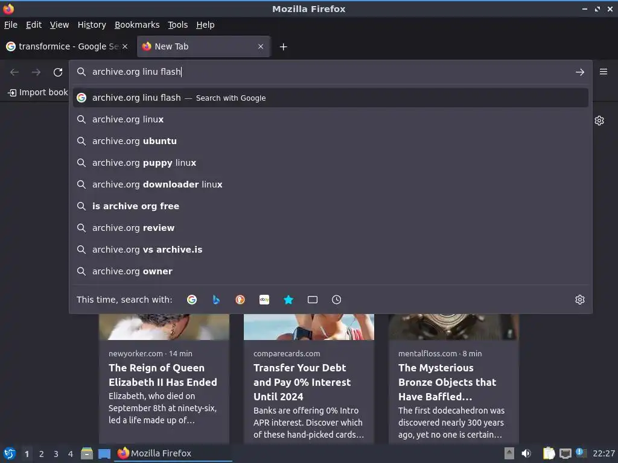Open the Edit menu
Screen dimensions: 618x463
[34, 25]
